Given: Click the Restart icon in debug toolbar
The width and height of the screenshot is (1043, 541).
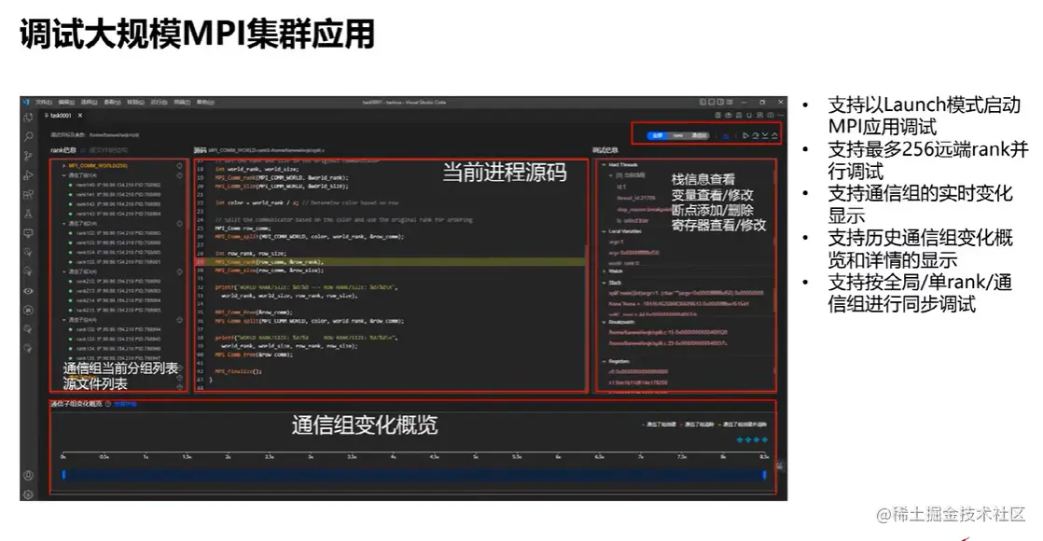Looking at the screenshot, I should pyautogui.click(x=755, y=136).
